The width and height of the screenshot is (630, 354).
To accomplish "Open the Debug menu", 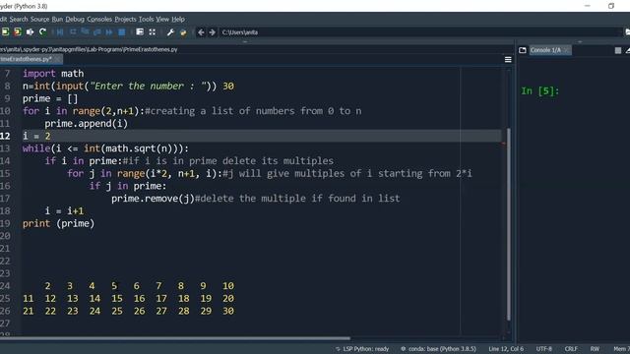I will (x=75, y=19).
